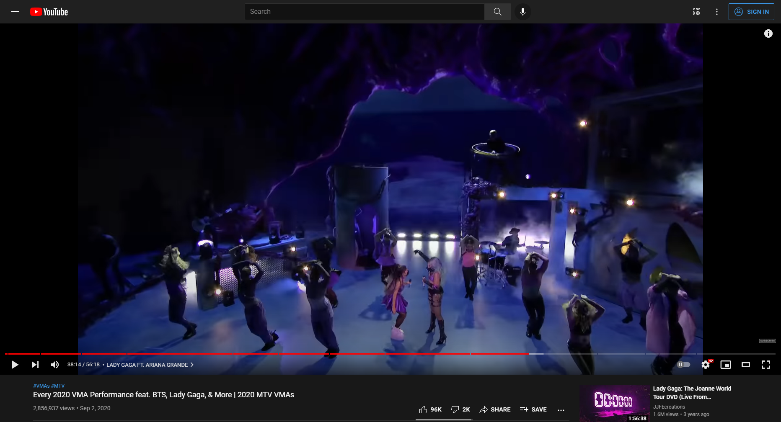The width and height of the screenshot is (781, 422).
Task: Click the search magnifier button
Action: 497,12
